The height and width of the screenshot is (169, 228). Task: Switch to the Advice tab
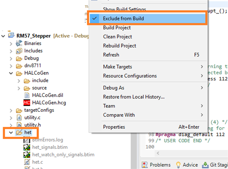(x=187, y=165)
